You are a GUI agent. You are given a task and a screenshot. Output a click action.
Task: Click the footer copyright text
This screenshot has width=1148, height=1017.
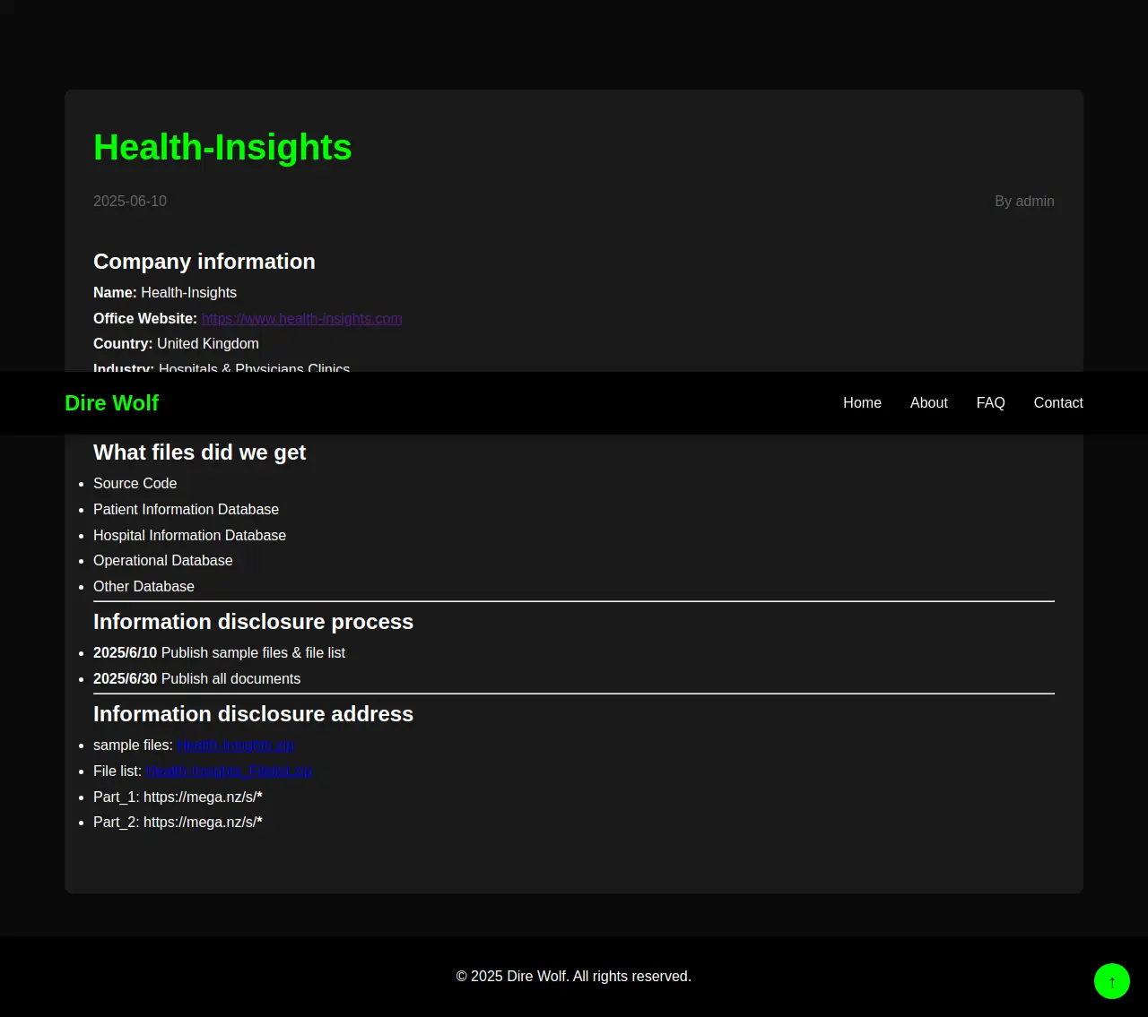pos(573,977)
